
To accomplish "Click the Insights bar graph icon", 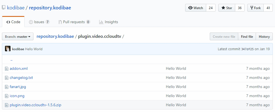I will pos(101,22).
